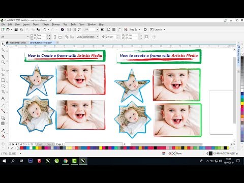
Task: Expand the Launch dropdown
Action: click(x=164, y=29)
